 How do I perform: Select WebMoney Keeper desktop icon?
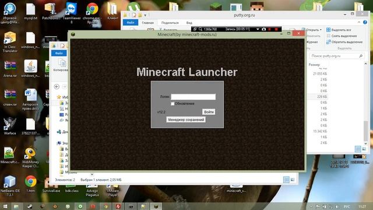(x=30, y=157)
